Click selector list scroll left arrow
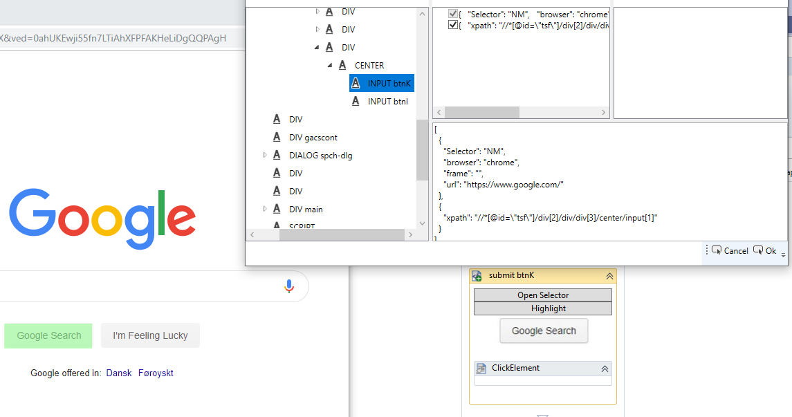792x417 pixels. pyautogui.click(x=439, y=113)
